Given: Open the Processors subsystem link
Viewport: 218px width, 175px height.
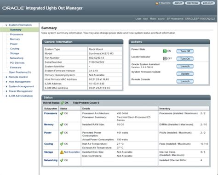Looking at the screenshot, I should tap(51, 113).
